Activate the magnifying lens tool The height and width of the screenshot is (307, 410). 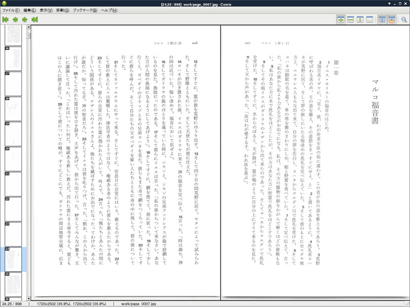[x=404, y=19]
